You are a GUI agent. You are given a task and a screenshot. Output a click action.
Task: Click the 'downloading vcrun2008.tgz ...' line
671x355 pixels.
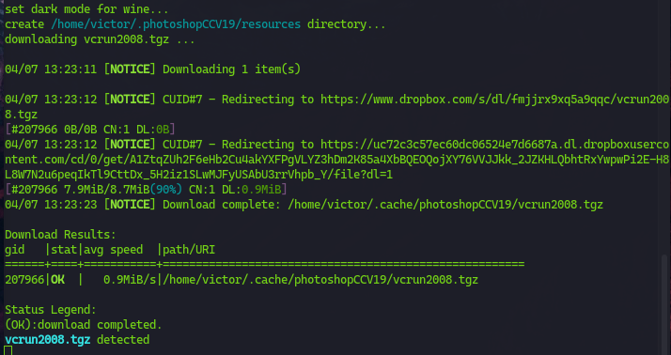100,39
